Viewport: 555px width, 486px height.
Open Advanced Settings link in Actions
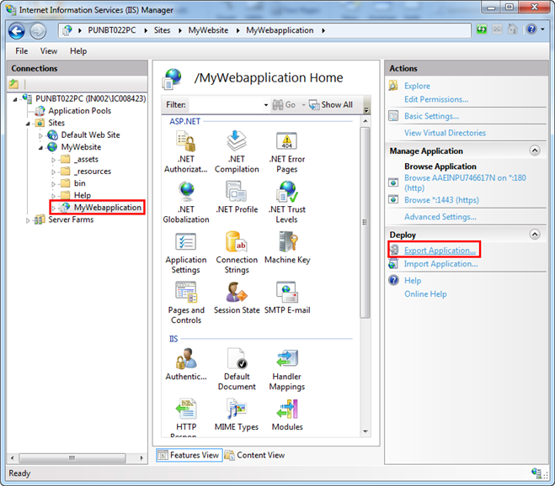coord(440,217)
